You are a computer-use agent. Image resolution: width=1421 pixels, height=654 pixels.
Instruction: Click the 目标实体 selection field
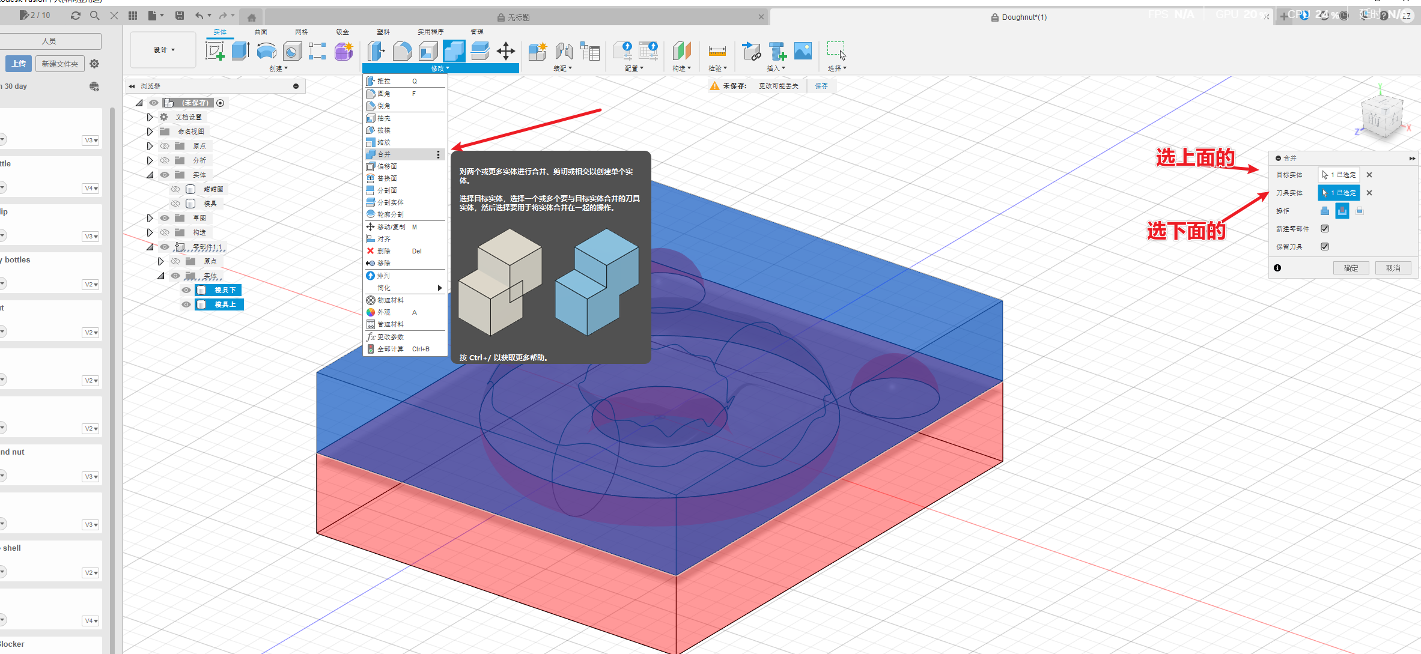1339,175
